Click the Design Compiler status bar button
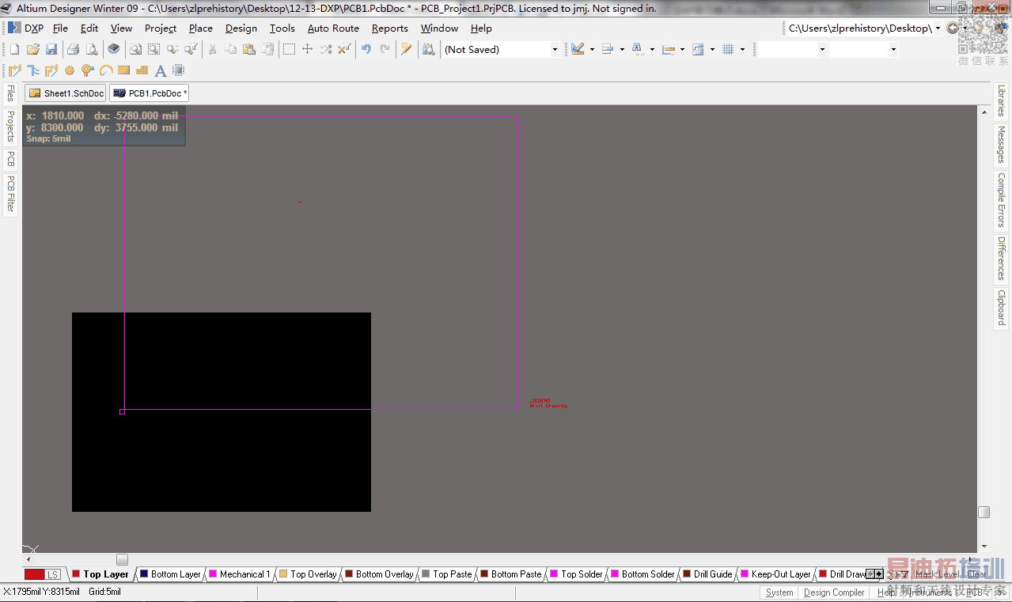Image resolution: width=1012 pixels, height=602 pixels. point(833,593)
